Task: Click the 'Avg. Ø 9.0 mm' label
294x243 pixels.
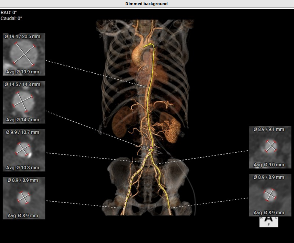Action: [x=269, y=165]
